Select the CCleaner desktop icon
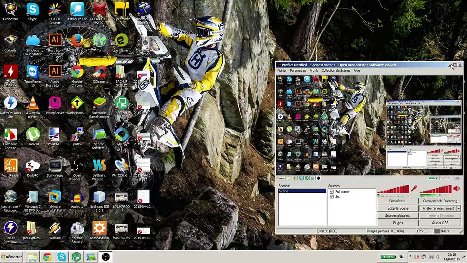This screenshot has width=467, height=263. pyautogui.click(x=99, y=75)
